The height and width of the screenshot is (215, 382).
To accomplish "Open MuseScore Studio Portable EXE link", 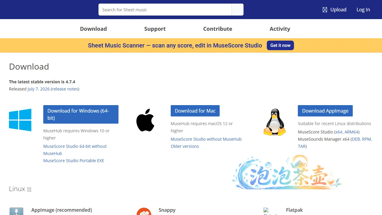I will click(x=74, y=161).
